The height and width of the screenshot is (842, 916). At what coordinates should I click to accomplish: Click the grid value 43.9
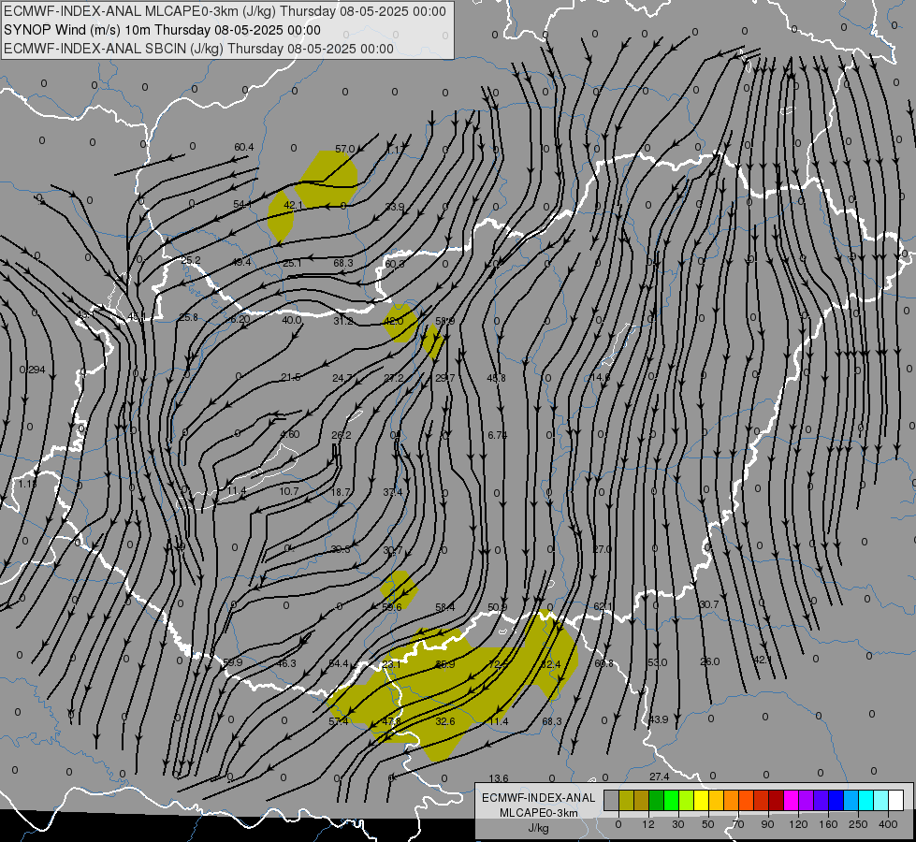(659, 719)
